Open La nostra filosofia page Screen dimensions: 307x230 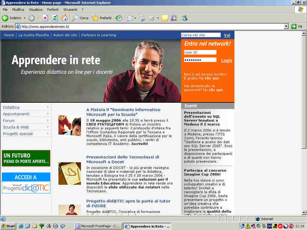pyautogui.click(x=34, y=35)
